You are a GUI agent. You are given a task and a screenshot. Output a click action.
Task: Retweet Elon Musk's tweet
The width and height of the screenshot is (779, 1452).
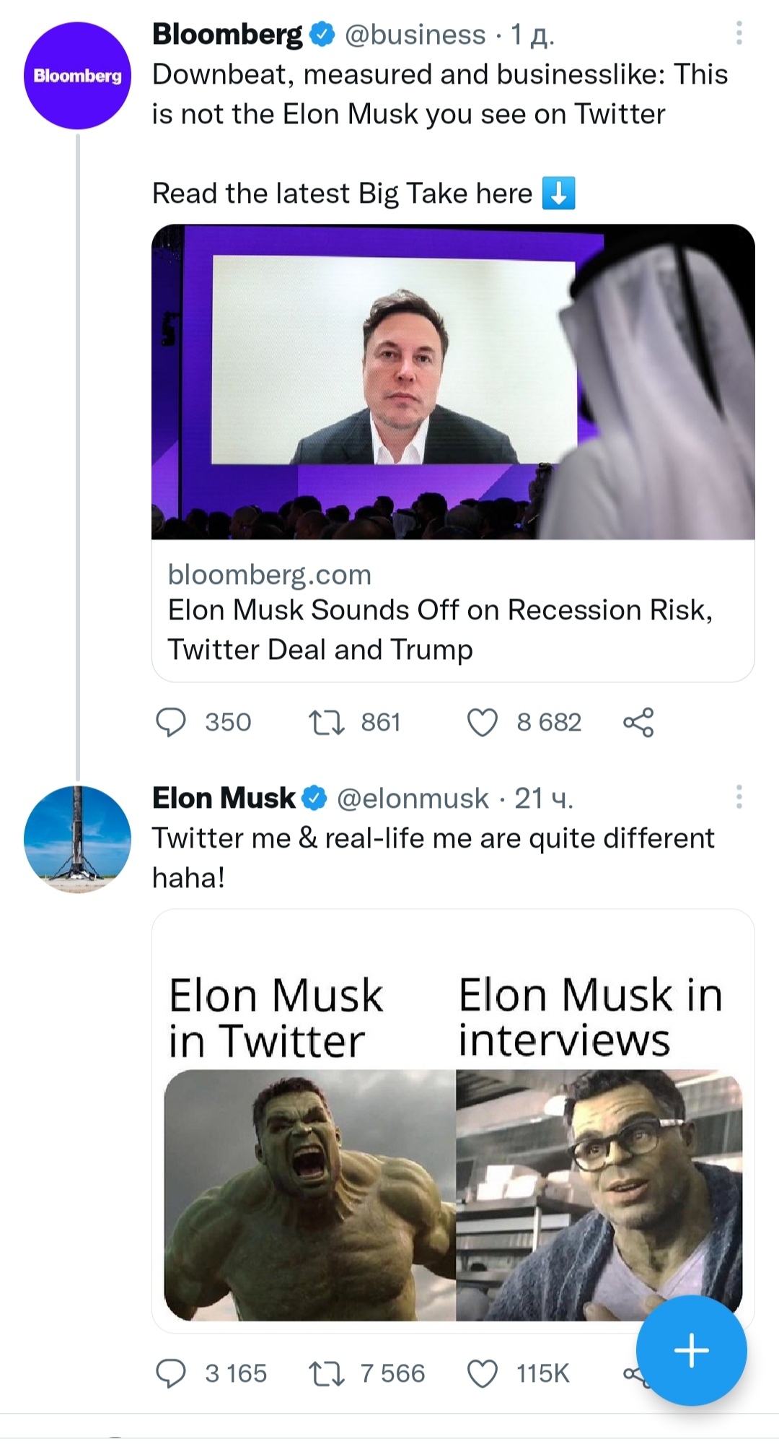[x=326, y=1373]
